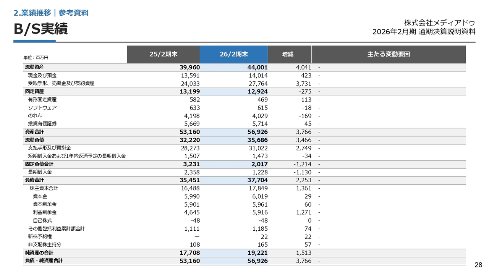The height and width of the screenshot is (275, 489).
Task: Click the 株式会社メディアドゥ company name
Action: point(439,23)
